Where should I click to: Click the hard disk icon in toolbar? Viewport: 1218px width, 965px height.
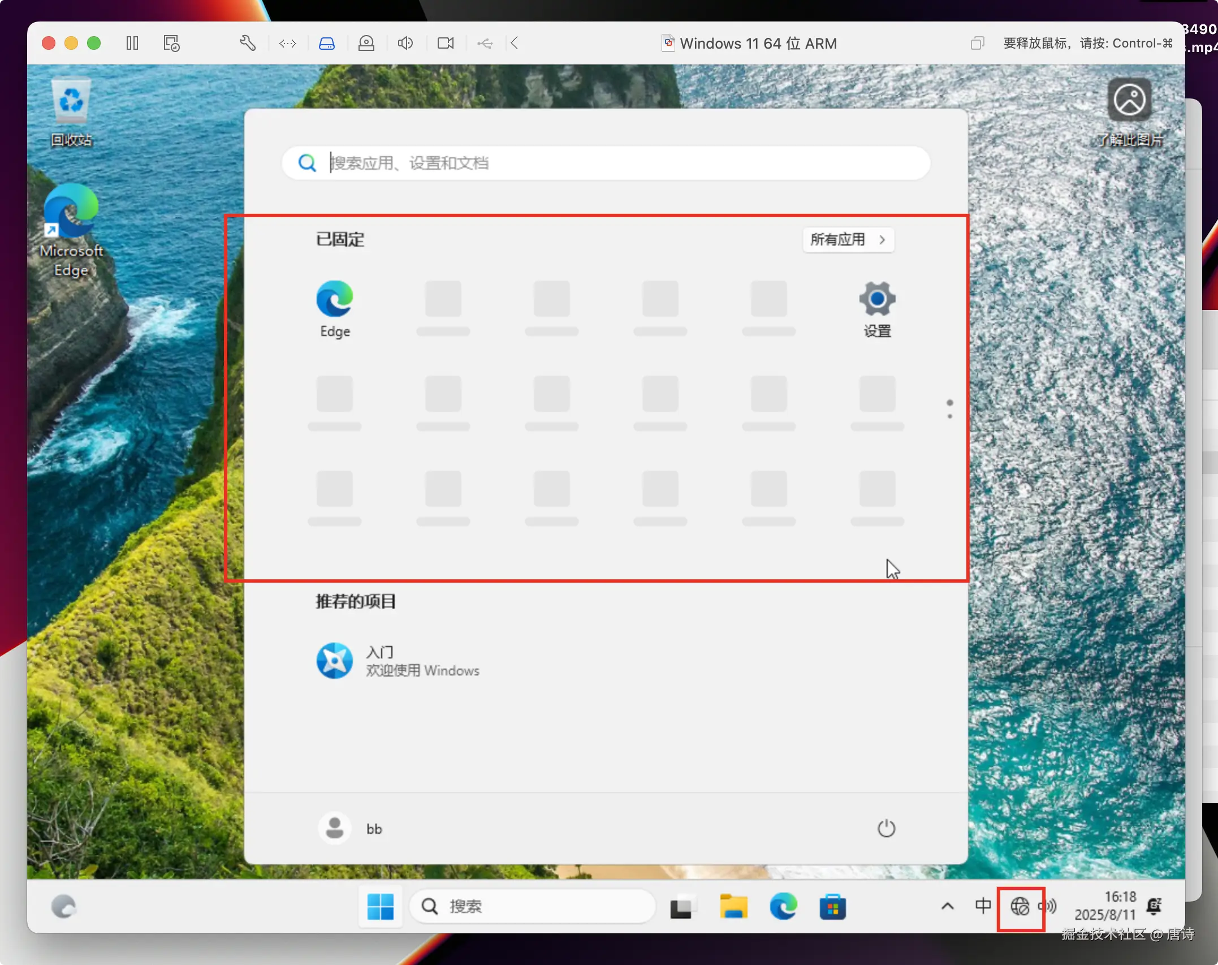pos(327,43)
